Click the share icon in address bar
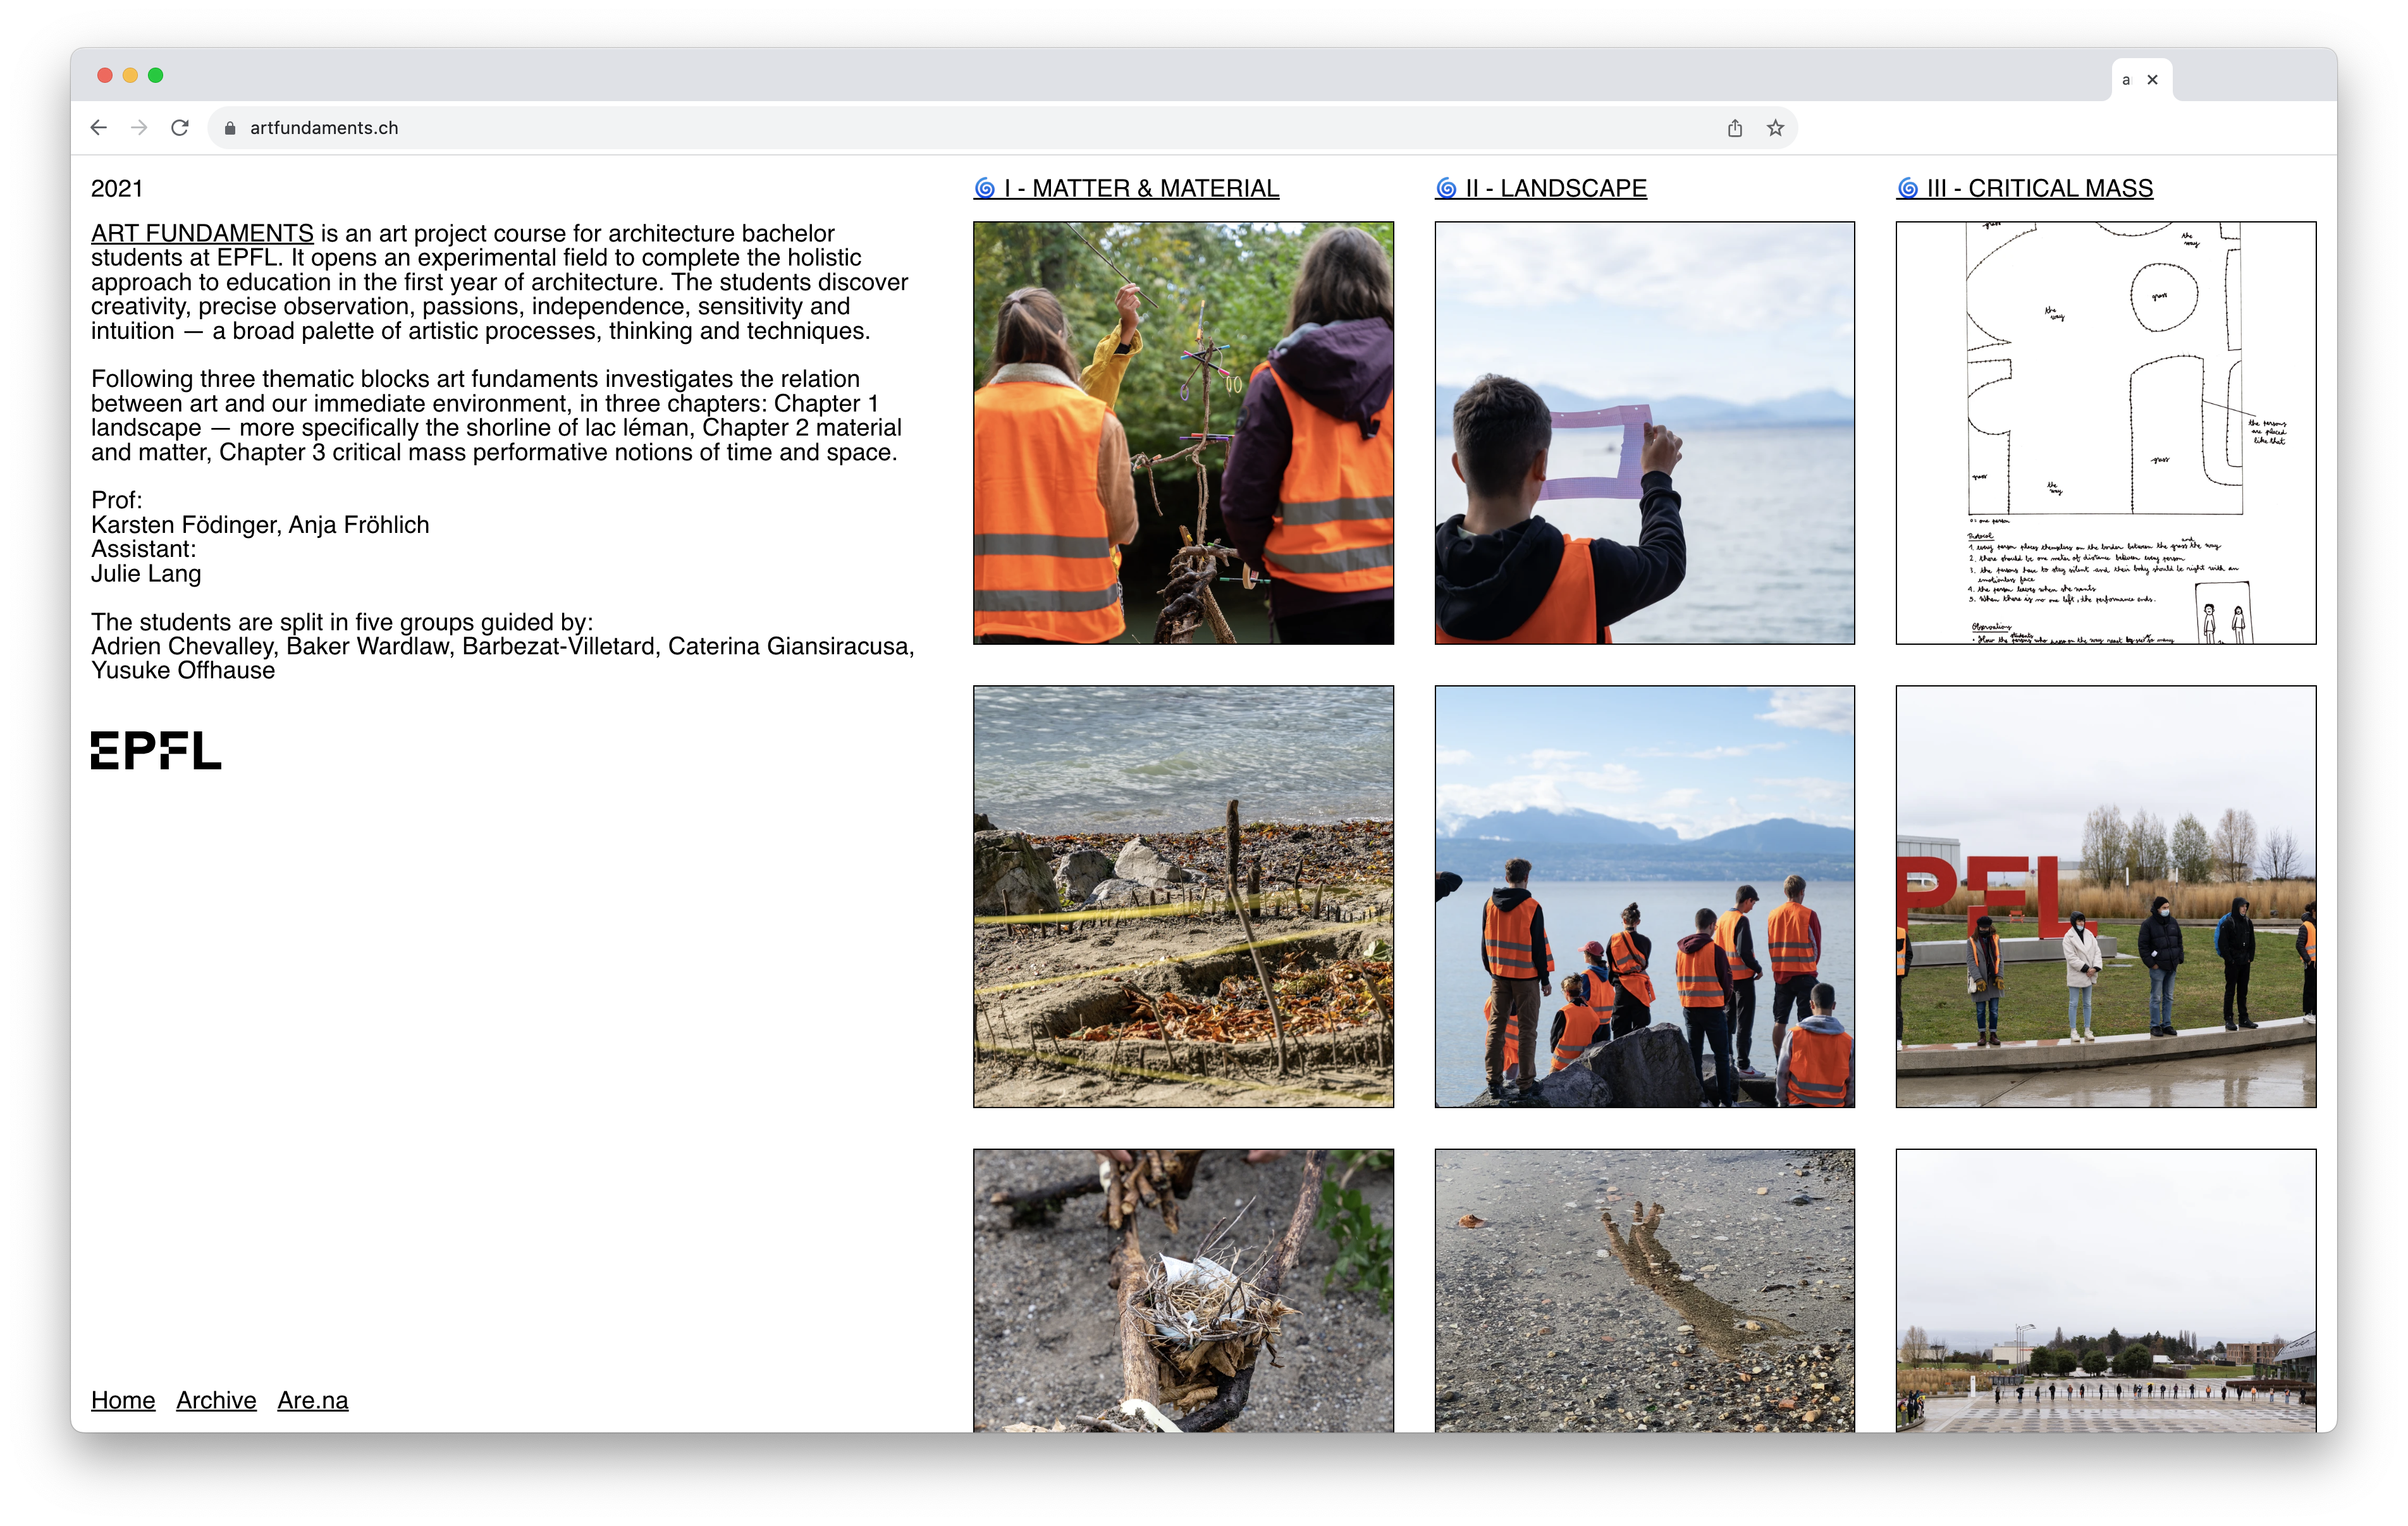 (1734, 128)
